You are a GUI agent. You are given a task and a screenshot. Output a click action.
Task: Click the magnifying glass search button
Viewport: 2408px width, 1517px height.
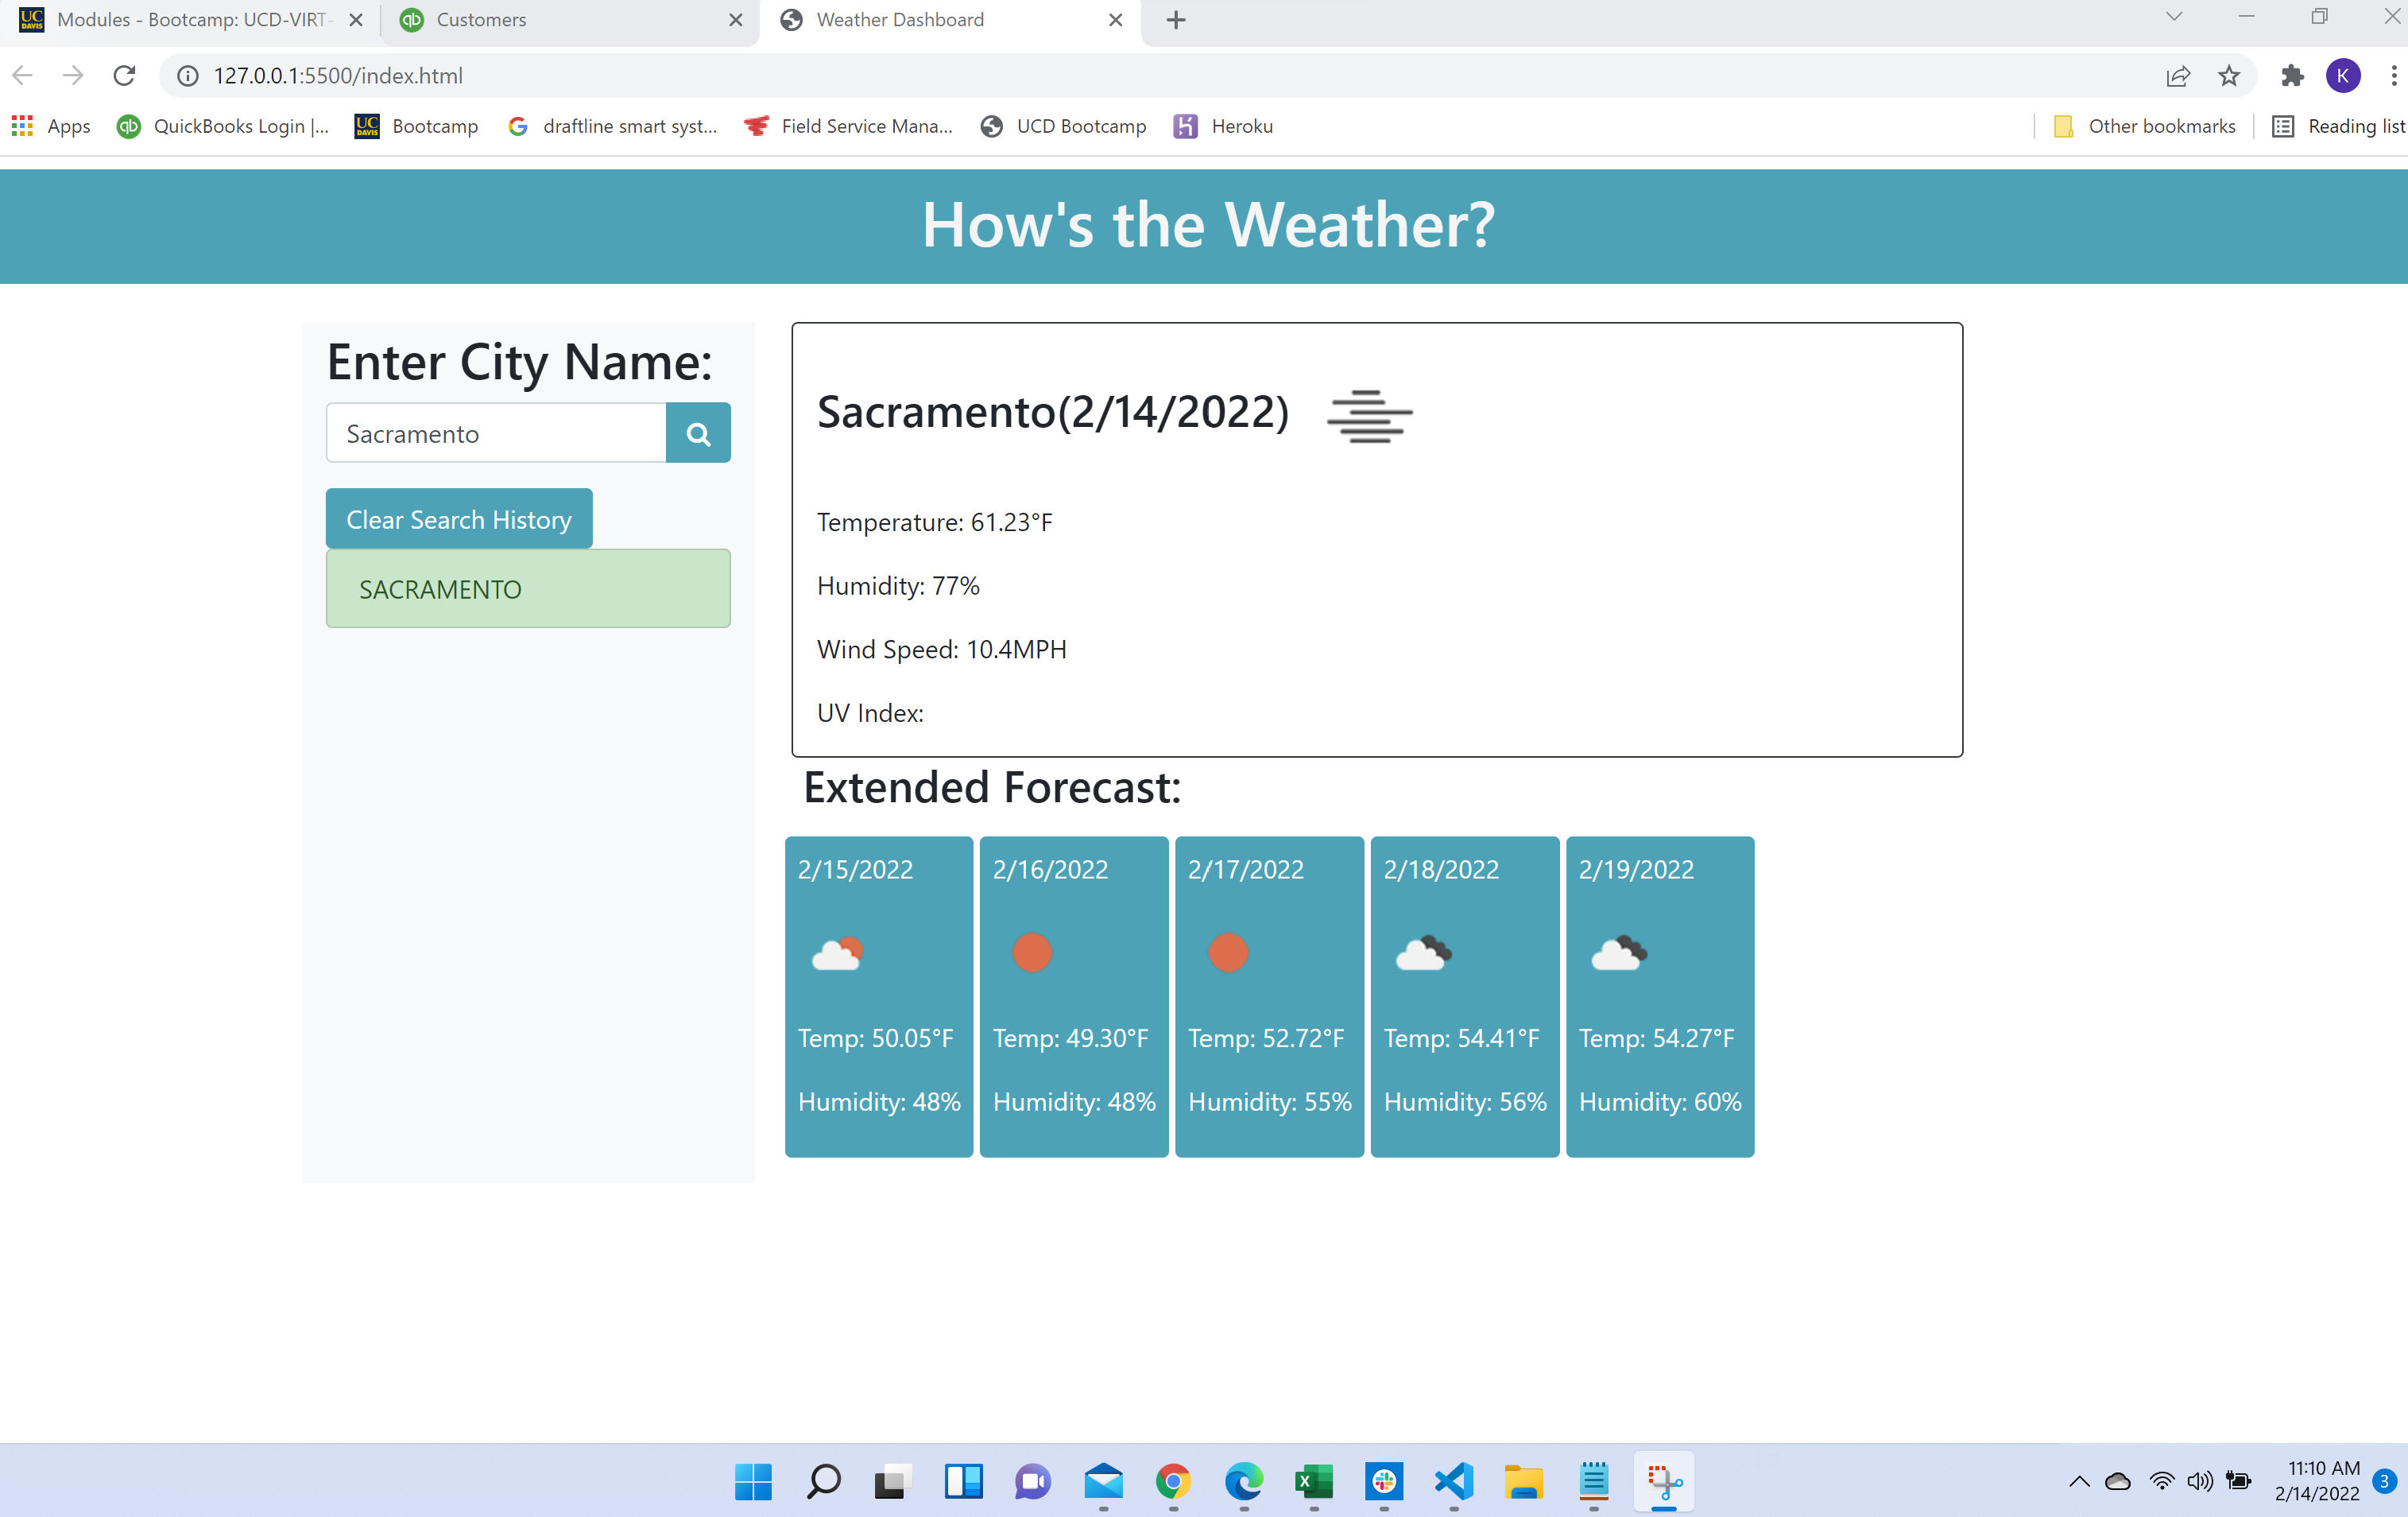point(698,433)
